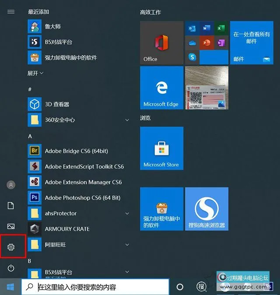This screenshot has height=295, width=280.
Task: Click 展开 to expand recent apps
Action: (35, 73)
